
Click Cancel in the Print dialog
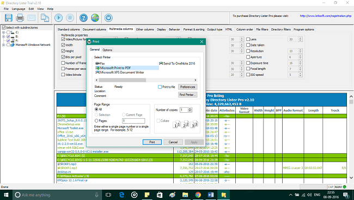point(173,142)
